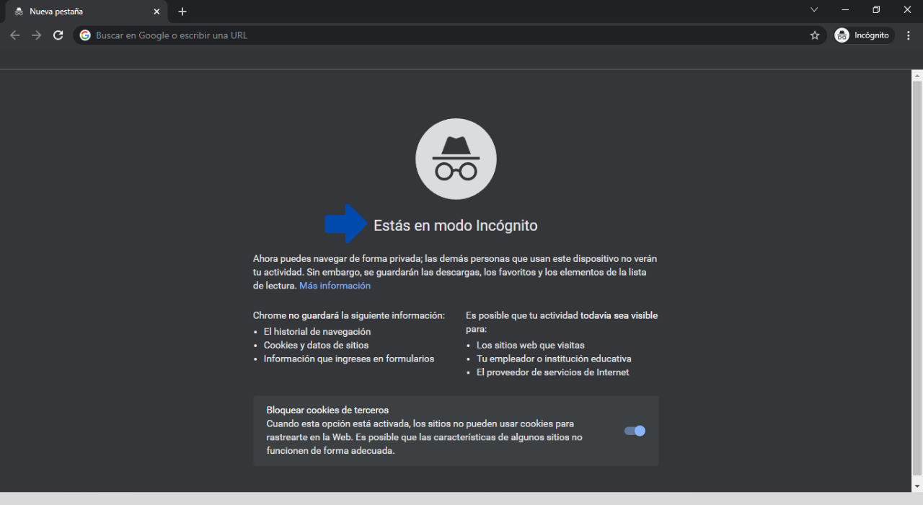Click the Google logo in the address bar
This screenshot has width=923, height=505.
click(85, 35)
